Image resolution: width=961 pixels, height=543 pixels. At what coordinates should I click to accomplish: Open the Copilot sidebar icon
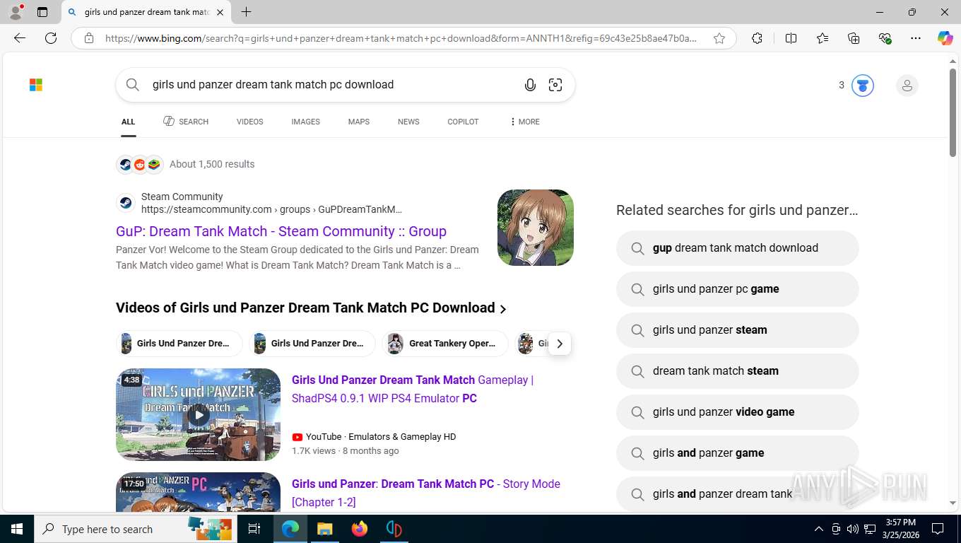tap(945, 38)
